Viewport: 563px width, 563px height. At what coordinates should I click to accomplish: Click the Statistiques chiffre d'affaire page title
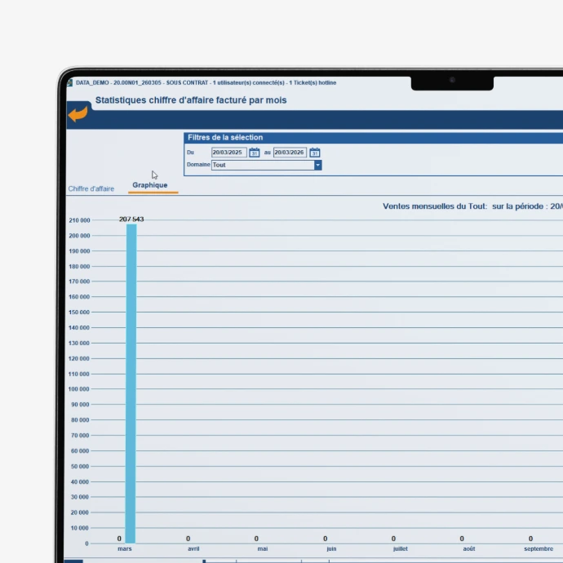click(191, 100)
